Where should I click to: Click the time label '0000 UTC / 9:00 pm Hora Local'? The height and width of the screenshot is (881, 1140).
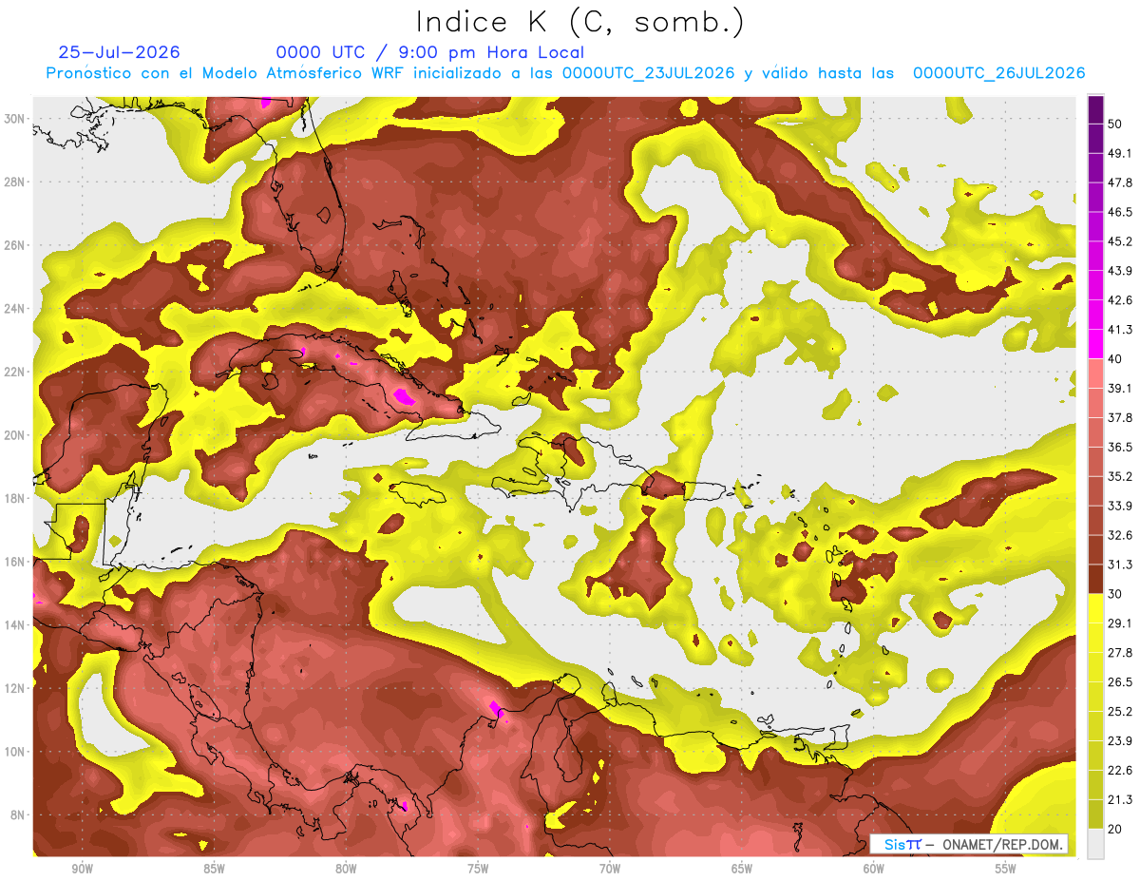pyautogui.click(x=430, y=52)
